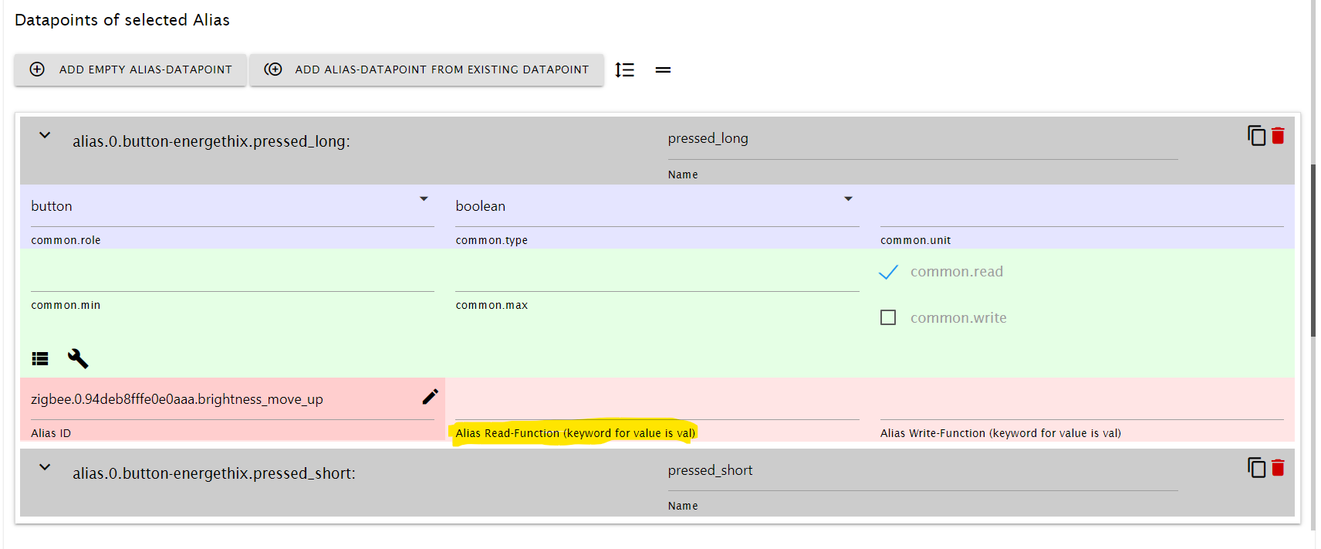Click the common.unit text field
The height and width of the screenshot is (549, 1321).
pyautogui.click(x=1081, y=209)
